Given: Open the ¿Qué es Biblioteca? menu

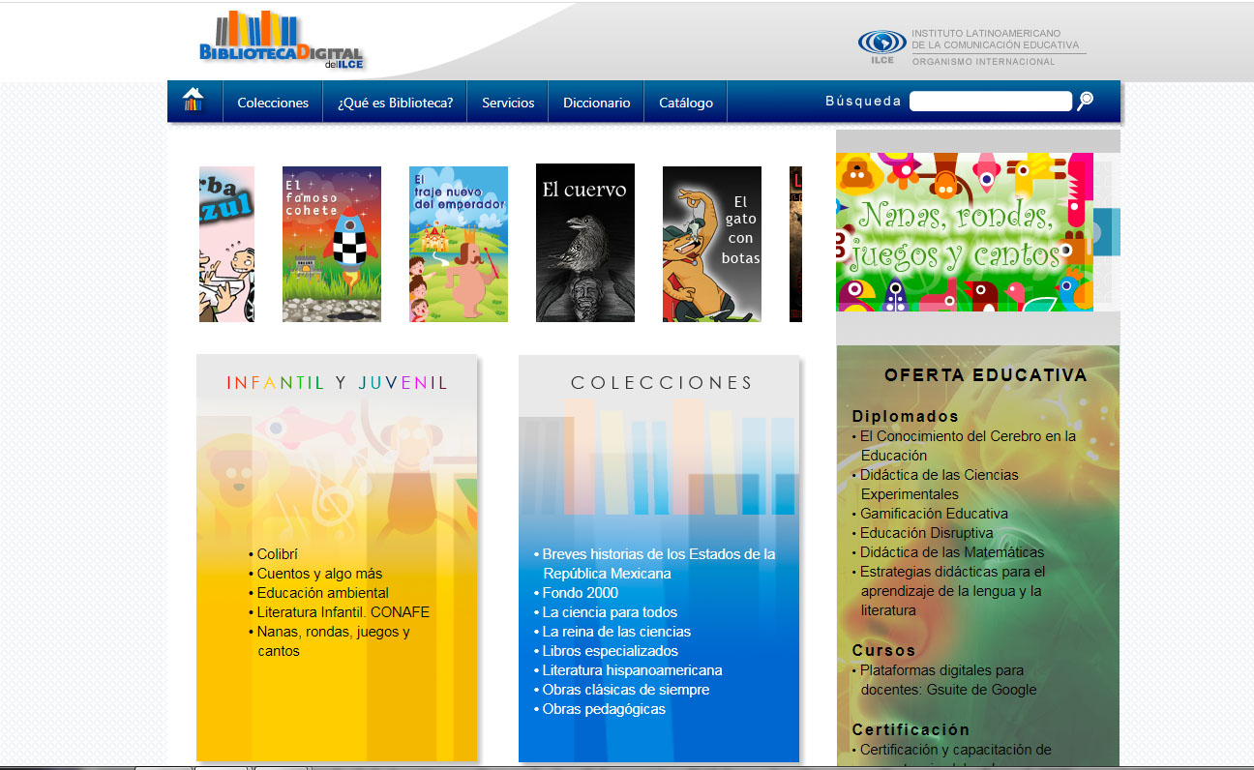Looking at the screenshot, I should click(x=395, y=103).
